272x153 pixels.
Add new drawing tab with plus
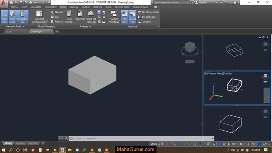coord(57,32)
